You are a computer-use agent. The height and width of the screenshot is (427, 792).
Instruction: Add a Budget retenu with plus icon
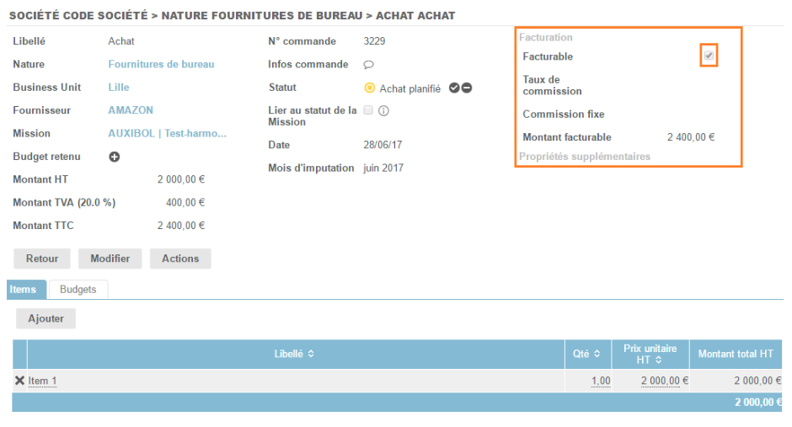(x=115, y=157)
